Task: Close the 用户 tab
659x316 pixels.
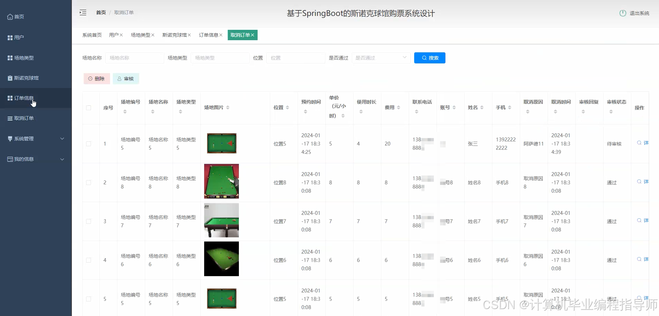Action: coord(121,35)
